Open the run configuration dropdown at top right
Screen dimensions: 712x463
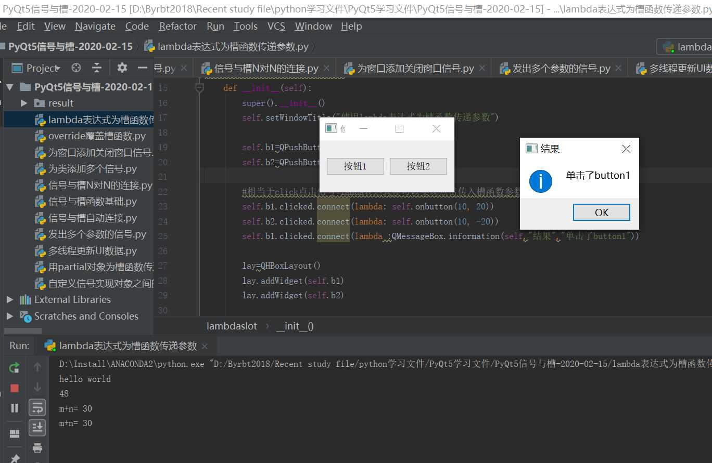tap(684, 47)
